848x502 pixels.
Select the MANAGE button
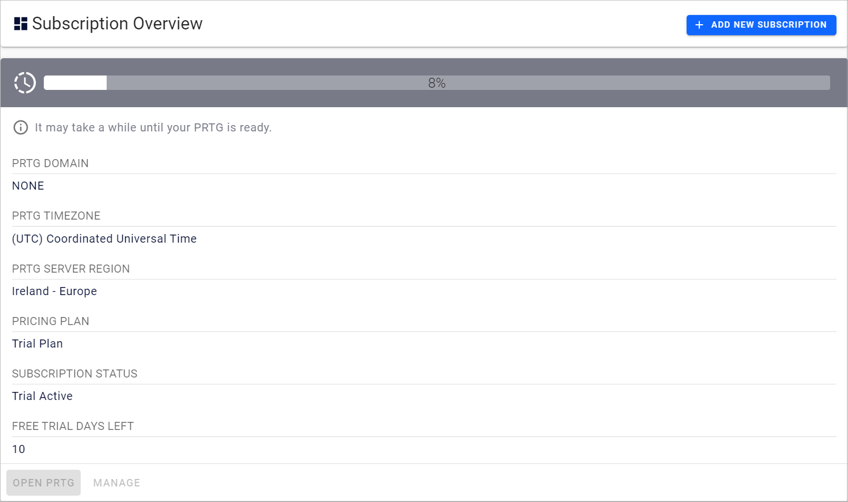point(116,483)
